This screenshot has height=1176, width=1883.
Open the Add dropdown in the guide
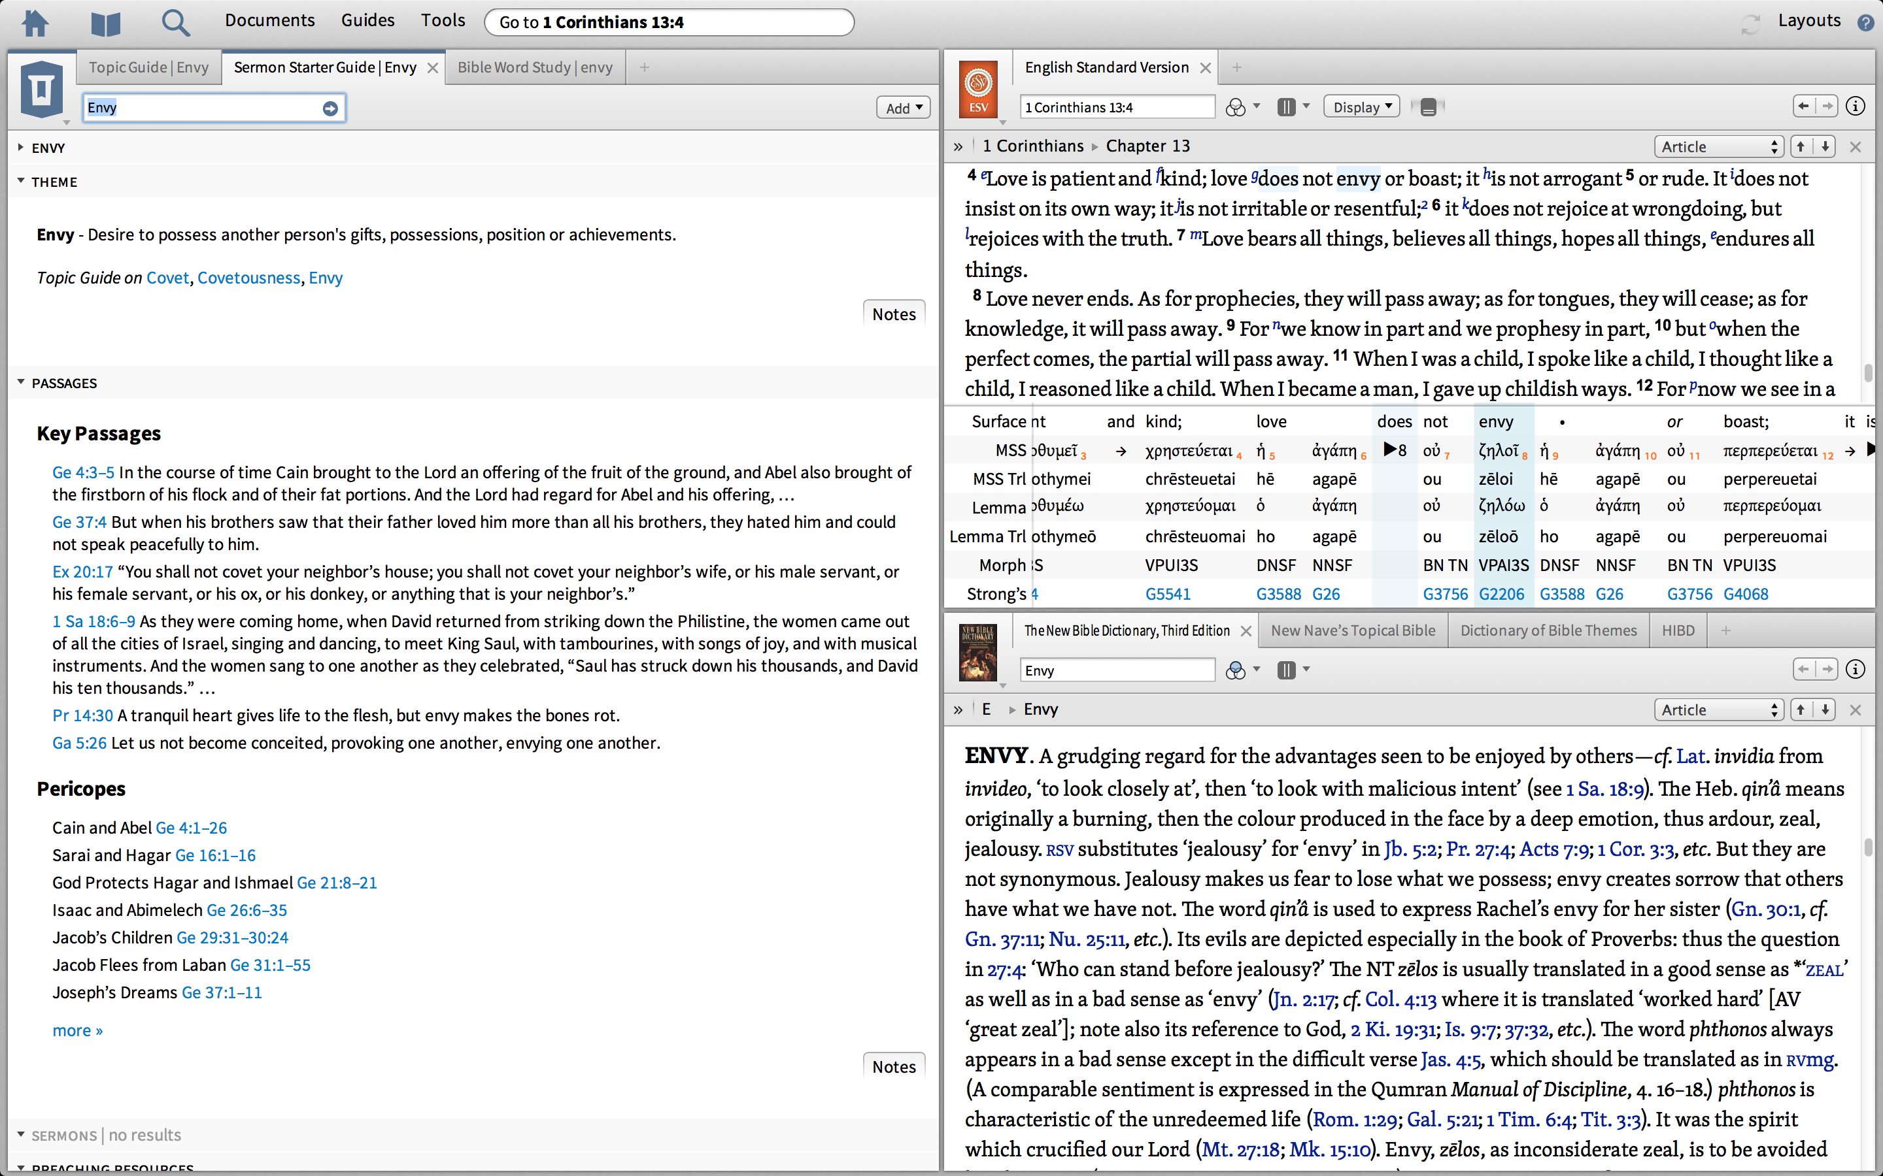[x=902, y=108]
